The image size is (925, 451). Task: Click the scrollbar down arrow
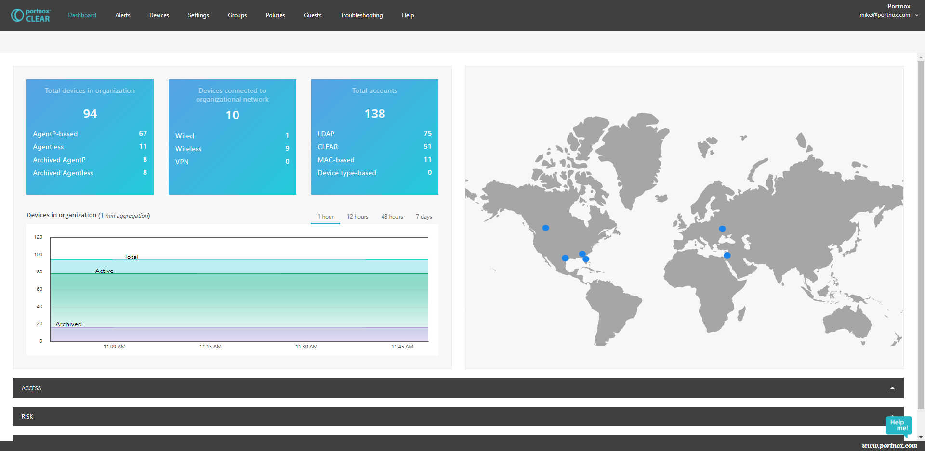(x=921, y=437)
